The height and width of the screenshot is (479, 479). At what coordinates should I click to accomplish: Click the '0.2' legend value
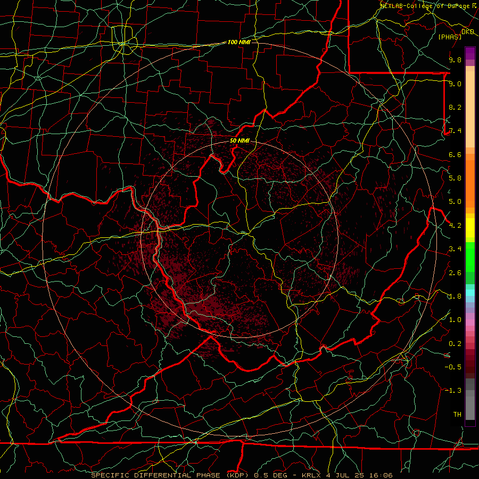455,344
